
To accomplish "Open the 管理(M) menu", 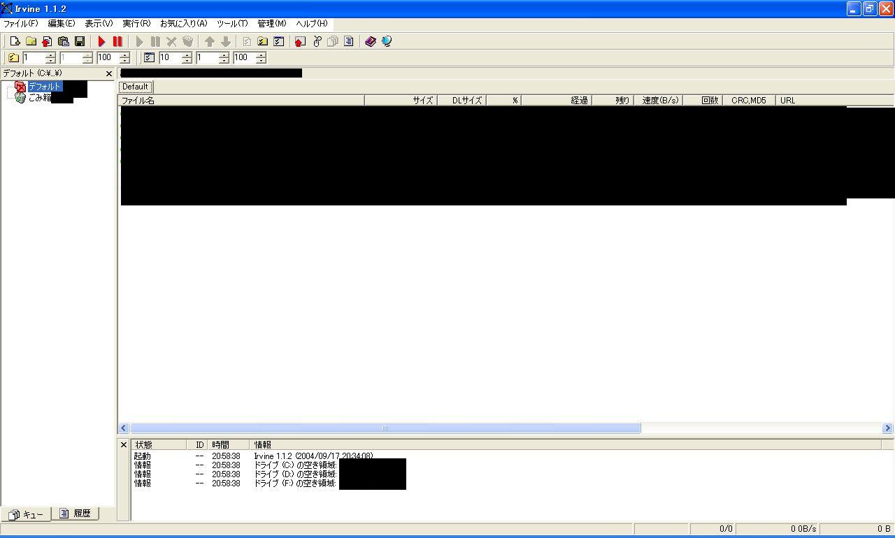I will 272,24.
